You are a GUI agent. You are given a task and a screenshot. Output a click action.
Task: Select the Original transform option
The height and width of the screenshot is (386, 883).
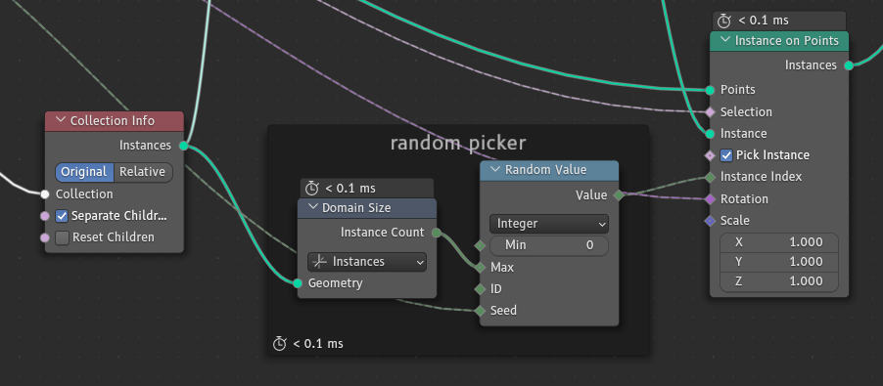84,172
